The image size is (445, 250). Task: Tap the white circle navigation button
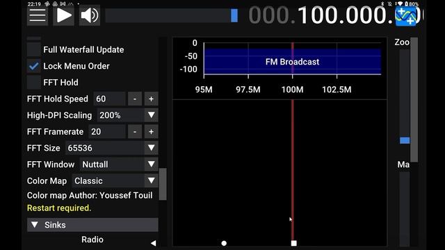click(224, 243)
